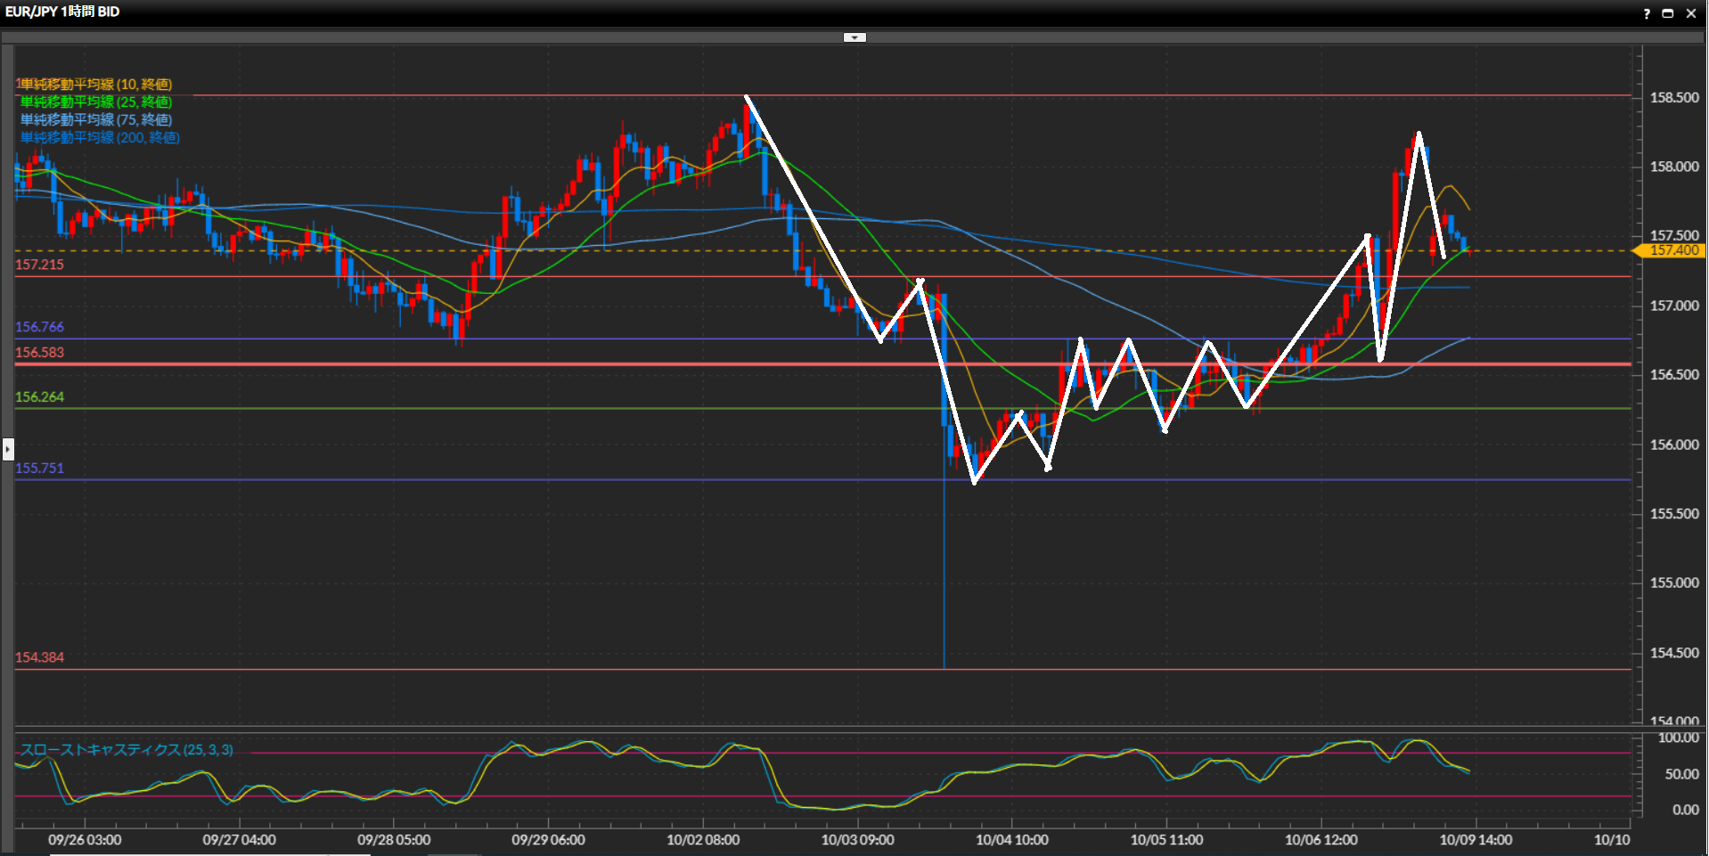This screenshot has width=1709, height=856.
Task: Click the SMA (200, 終値) indicator label
Action: coord(100,138)
